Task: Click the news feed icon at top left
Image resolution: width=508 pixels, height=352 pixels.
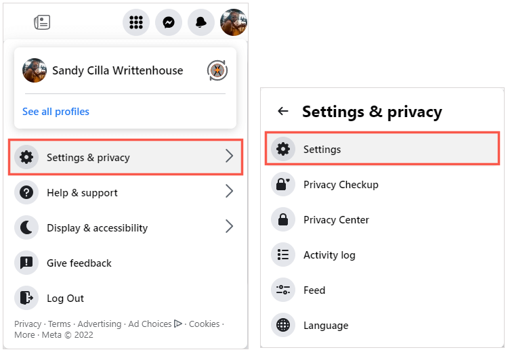Action: pos(42,22)
